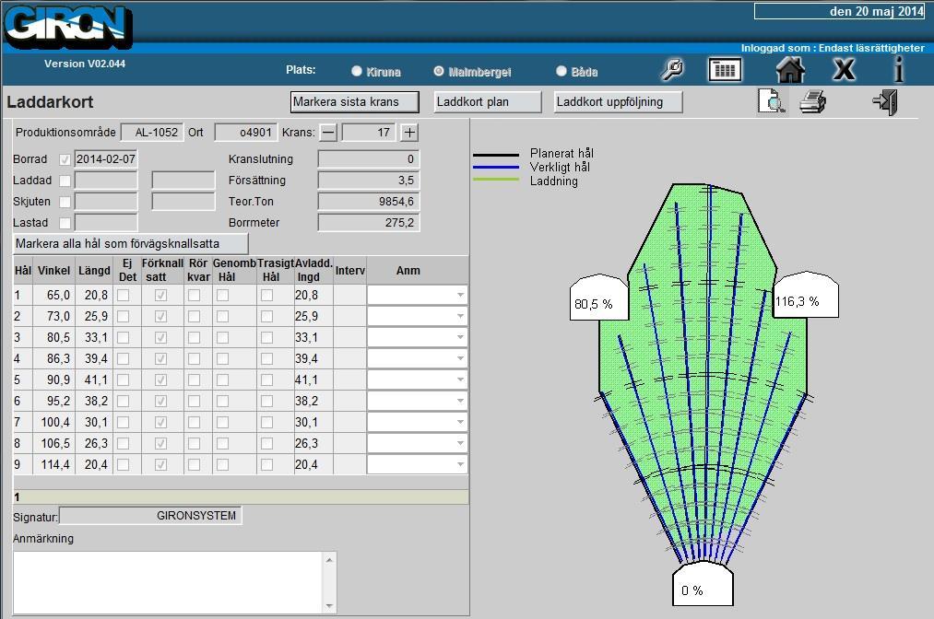The image size is (934, 619).
Task: Click the Produktionsområde field AL-1052
Action: pos(152,132)
